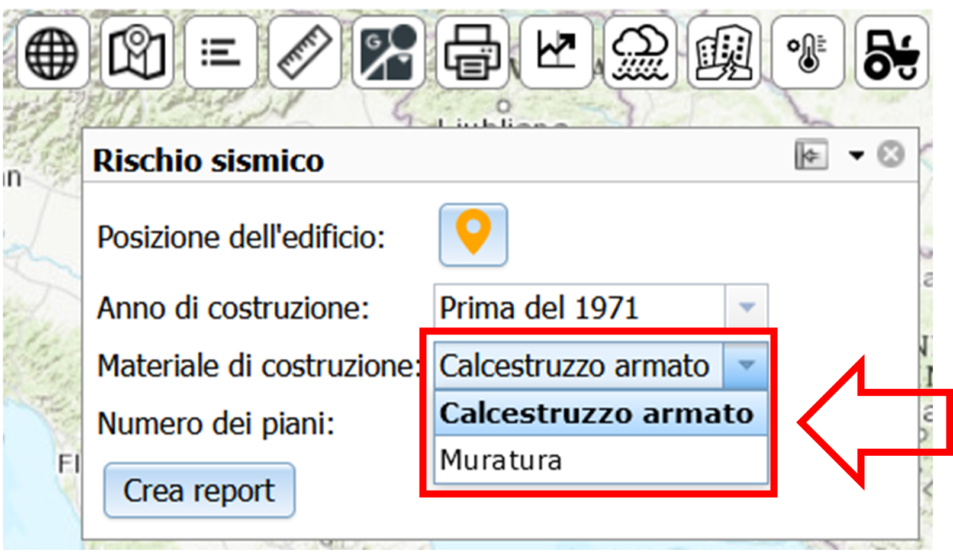
Task: Open the panel options dropdown triangle
Action: pos(856,155)
